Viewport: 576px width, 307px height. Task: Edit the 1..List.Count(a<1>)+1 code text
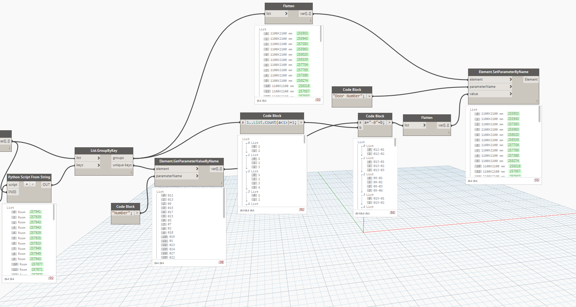pos(272,122)
